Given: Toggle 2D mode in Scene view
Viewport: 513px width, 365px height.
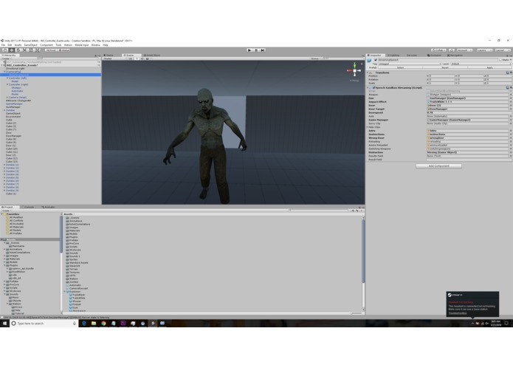Looking at the screenshot, I should [131, 58].
